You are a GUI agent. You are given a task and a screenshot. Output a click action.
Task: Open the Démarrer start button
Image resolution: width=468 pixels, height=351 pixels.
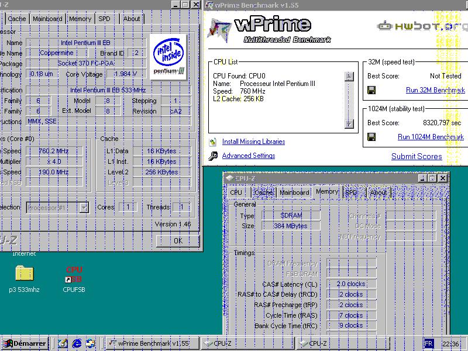click(x=25, y=343)
